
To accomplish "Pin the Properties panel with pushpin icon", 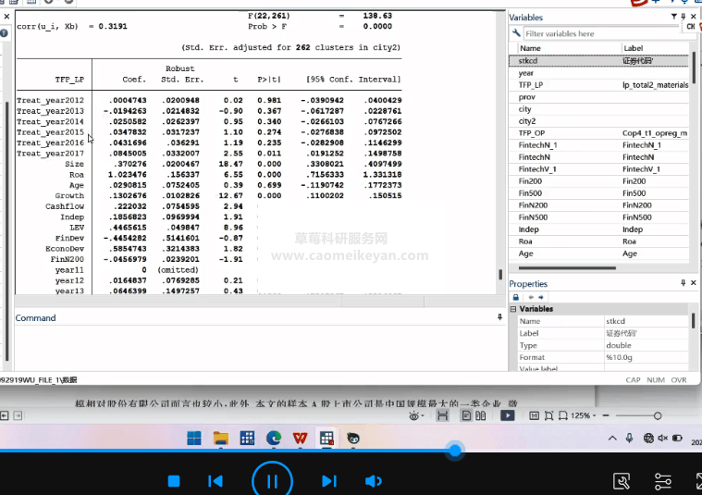I will pyautogui.click(x=684, y=283).
